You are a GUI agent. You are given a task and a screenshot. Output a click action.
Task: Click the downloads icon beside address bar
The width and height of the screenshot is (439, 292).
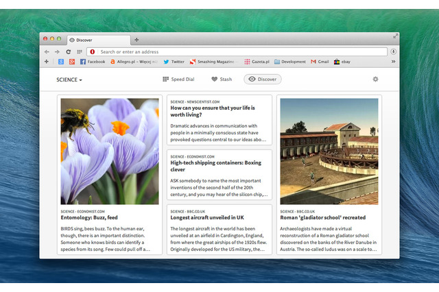coord(394,51)
